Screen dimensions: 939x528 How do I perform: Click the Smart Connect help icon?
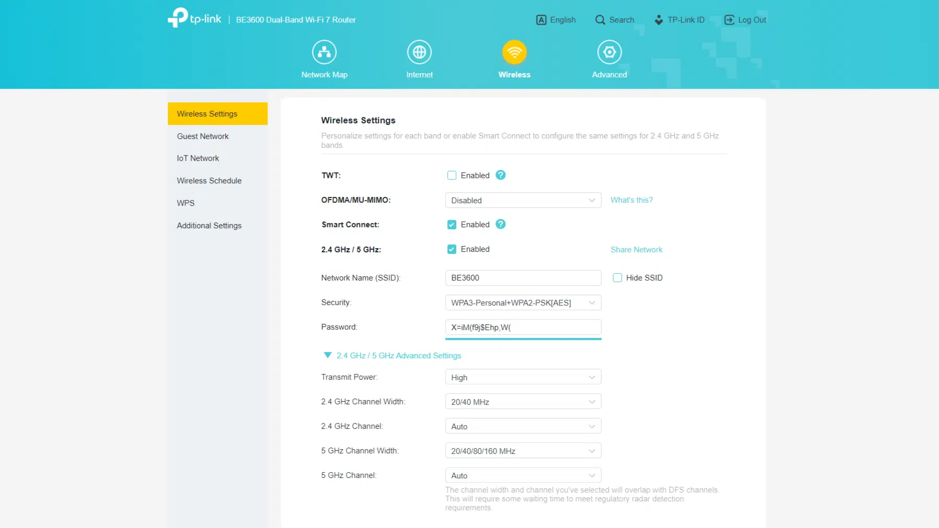501,224
